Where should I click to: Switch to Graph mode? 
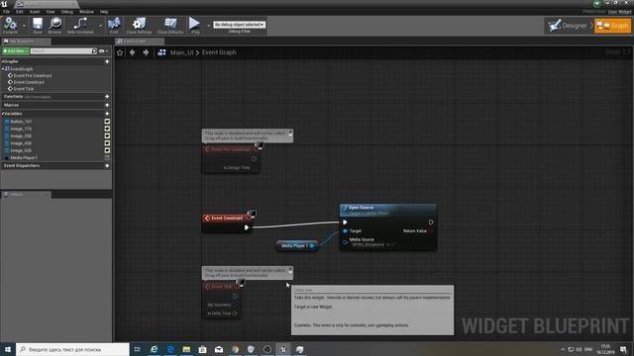(612, 26)
